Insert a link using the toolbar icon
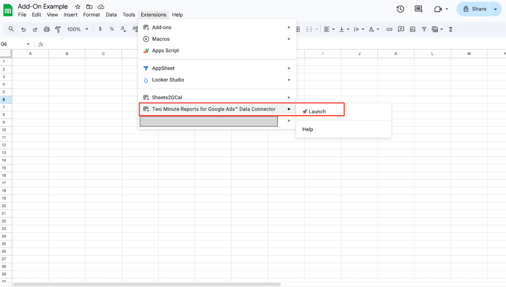Screen dimensions: 506x287 coord(389,29)
